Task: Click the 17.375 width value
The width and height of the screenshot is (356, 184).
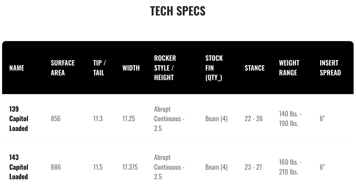Action: click(130, 167)
